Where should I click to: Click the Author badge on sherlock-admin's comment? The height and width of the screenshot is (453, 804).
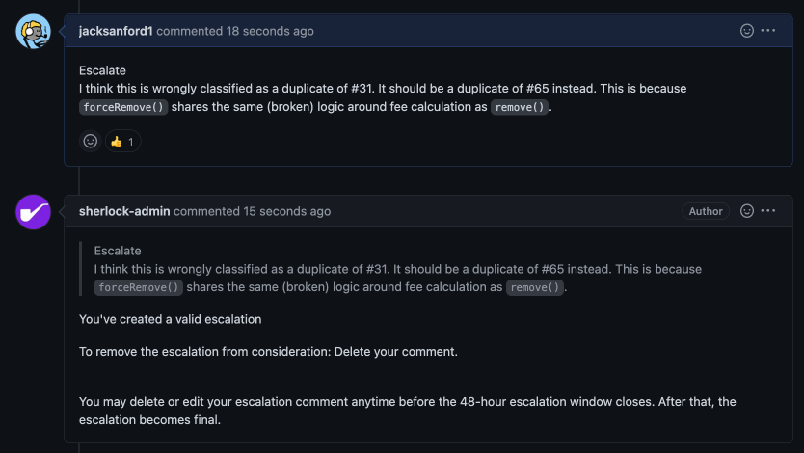click(x=706, y=211)
